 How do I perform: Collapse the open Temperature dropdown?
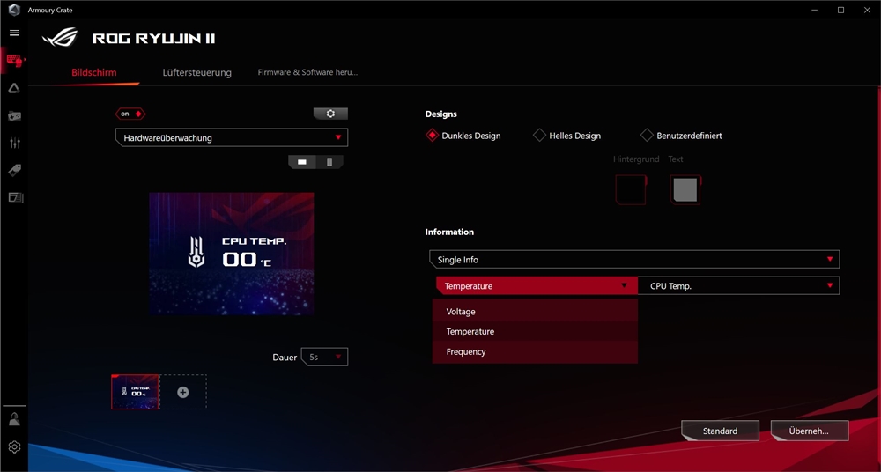(537, 285)
